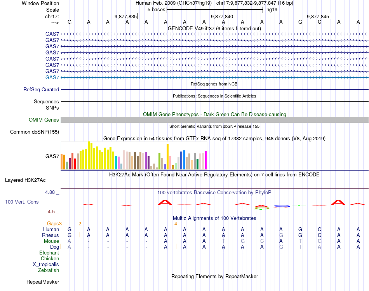Click the "Chicken" species row label
Image resolution: width=369 pixels, height=291 pixels.
pyautogui.click(x=50, y=258)
